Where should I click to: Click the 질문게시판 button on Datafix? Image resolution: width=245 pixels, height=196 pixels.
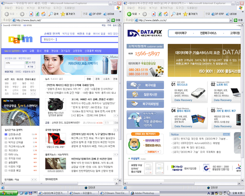pos(145,95)
